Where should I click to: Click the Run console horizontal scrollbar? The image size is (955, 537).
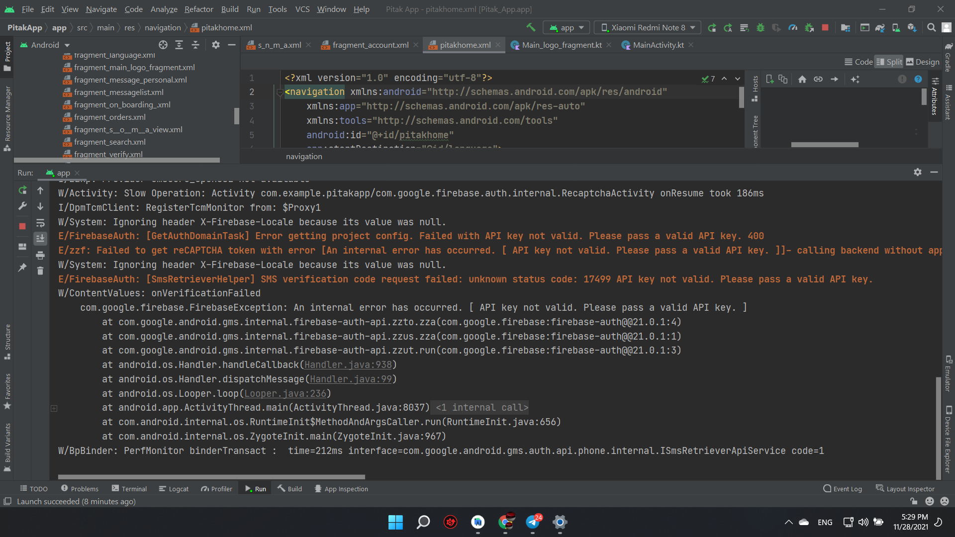pos(211,477)
